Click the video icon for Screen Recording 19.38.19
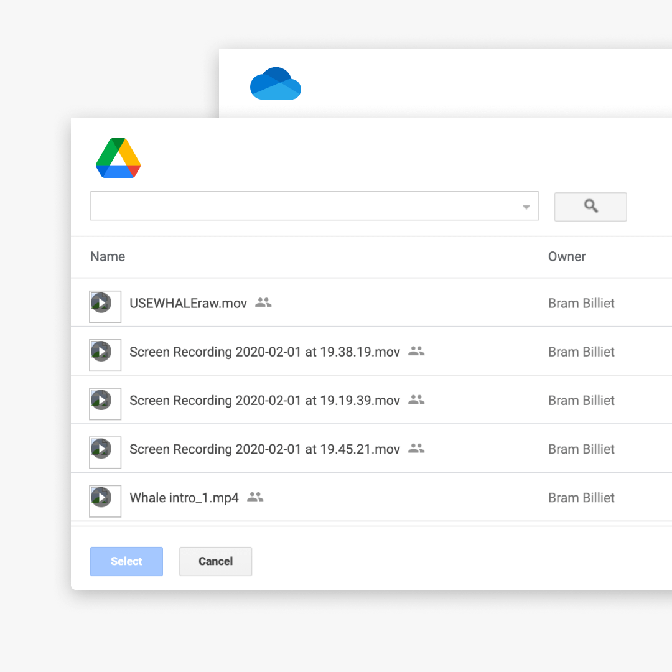The height and width of the screenshot is (672, 672). pos(105,355)
